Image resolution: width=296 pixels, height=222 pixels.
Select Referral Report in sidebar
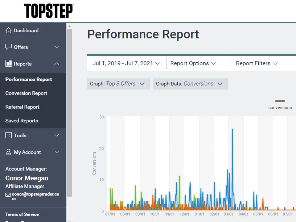click(22, 107)
